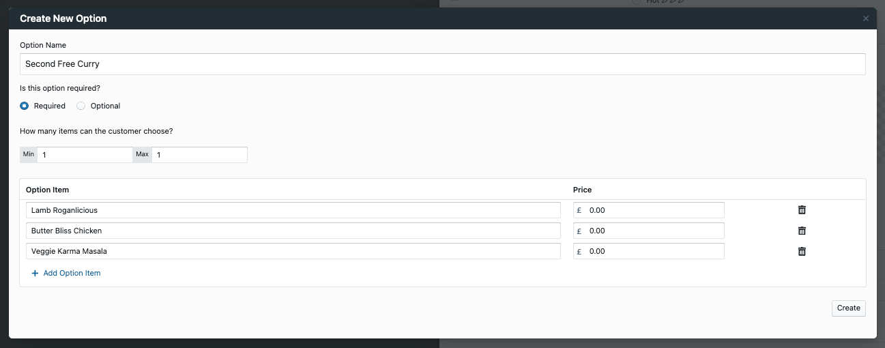Delete the Lamb Roganlicious option item
This screenshot has width=885, height=348.
coord(802,210)
